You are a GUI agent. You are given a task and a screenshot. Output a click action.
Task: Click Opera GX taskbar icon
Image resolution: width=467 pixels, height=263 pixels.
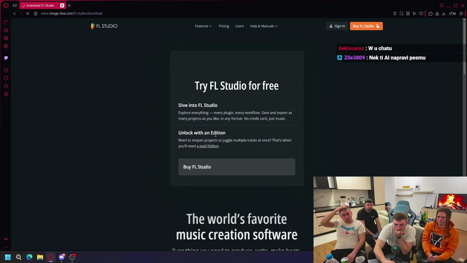(51, 257)
